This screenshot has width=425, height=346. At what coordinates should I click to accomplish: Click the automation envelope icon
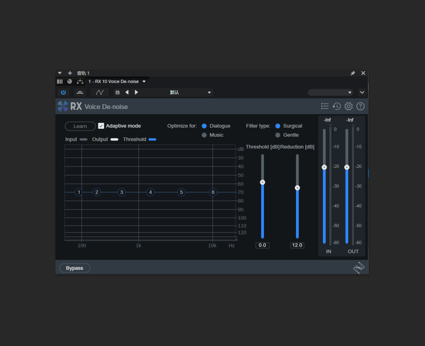tap(100, 92)
